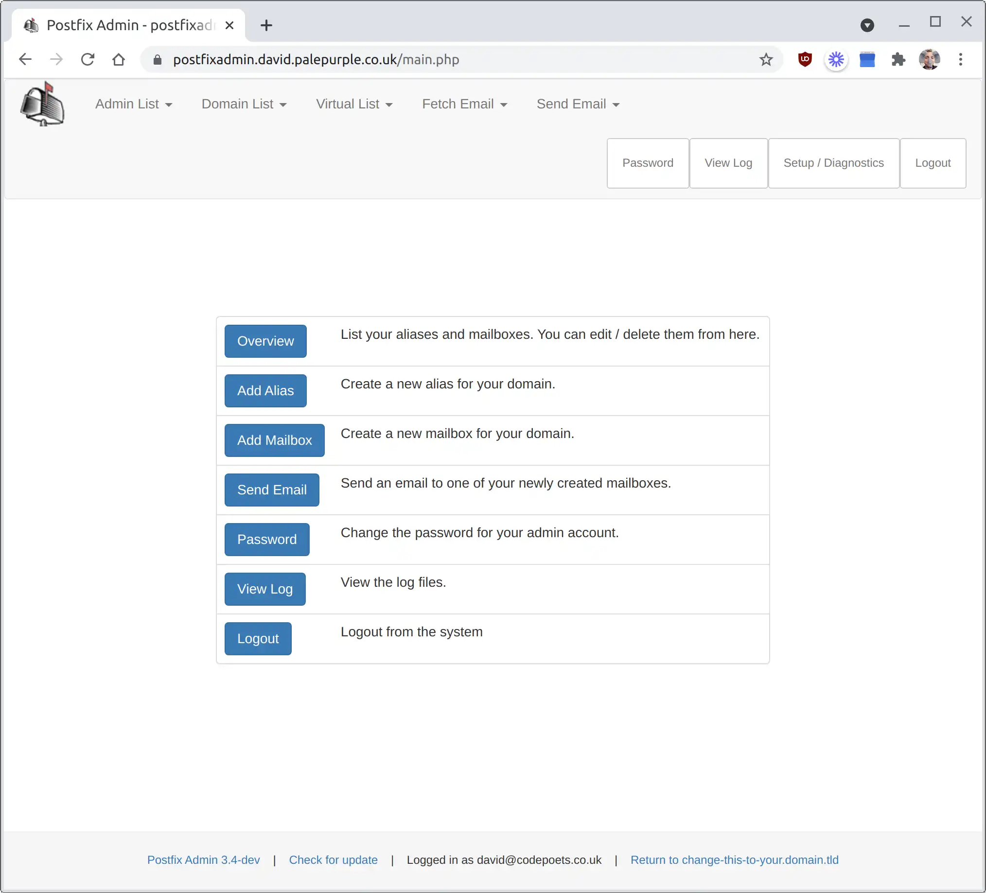Open the Domain List menu
This screenshot has height=893, width=986.
pyautogui.click(x=244, y=104)
